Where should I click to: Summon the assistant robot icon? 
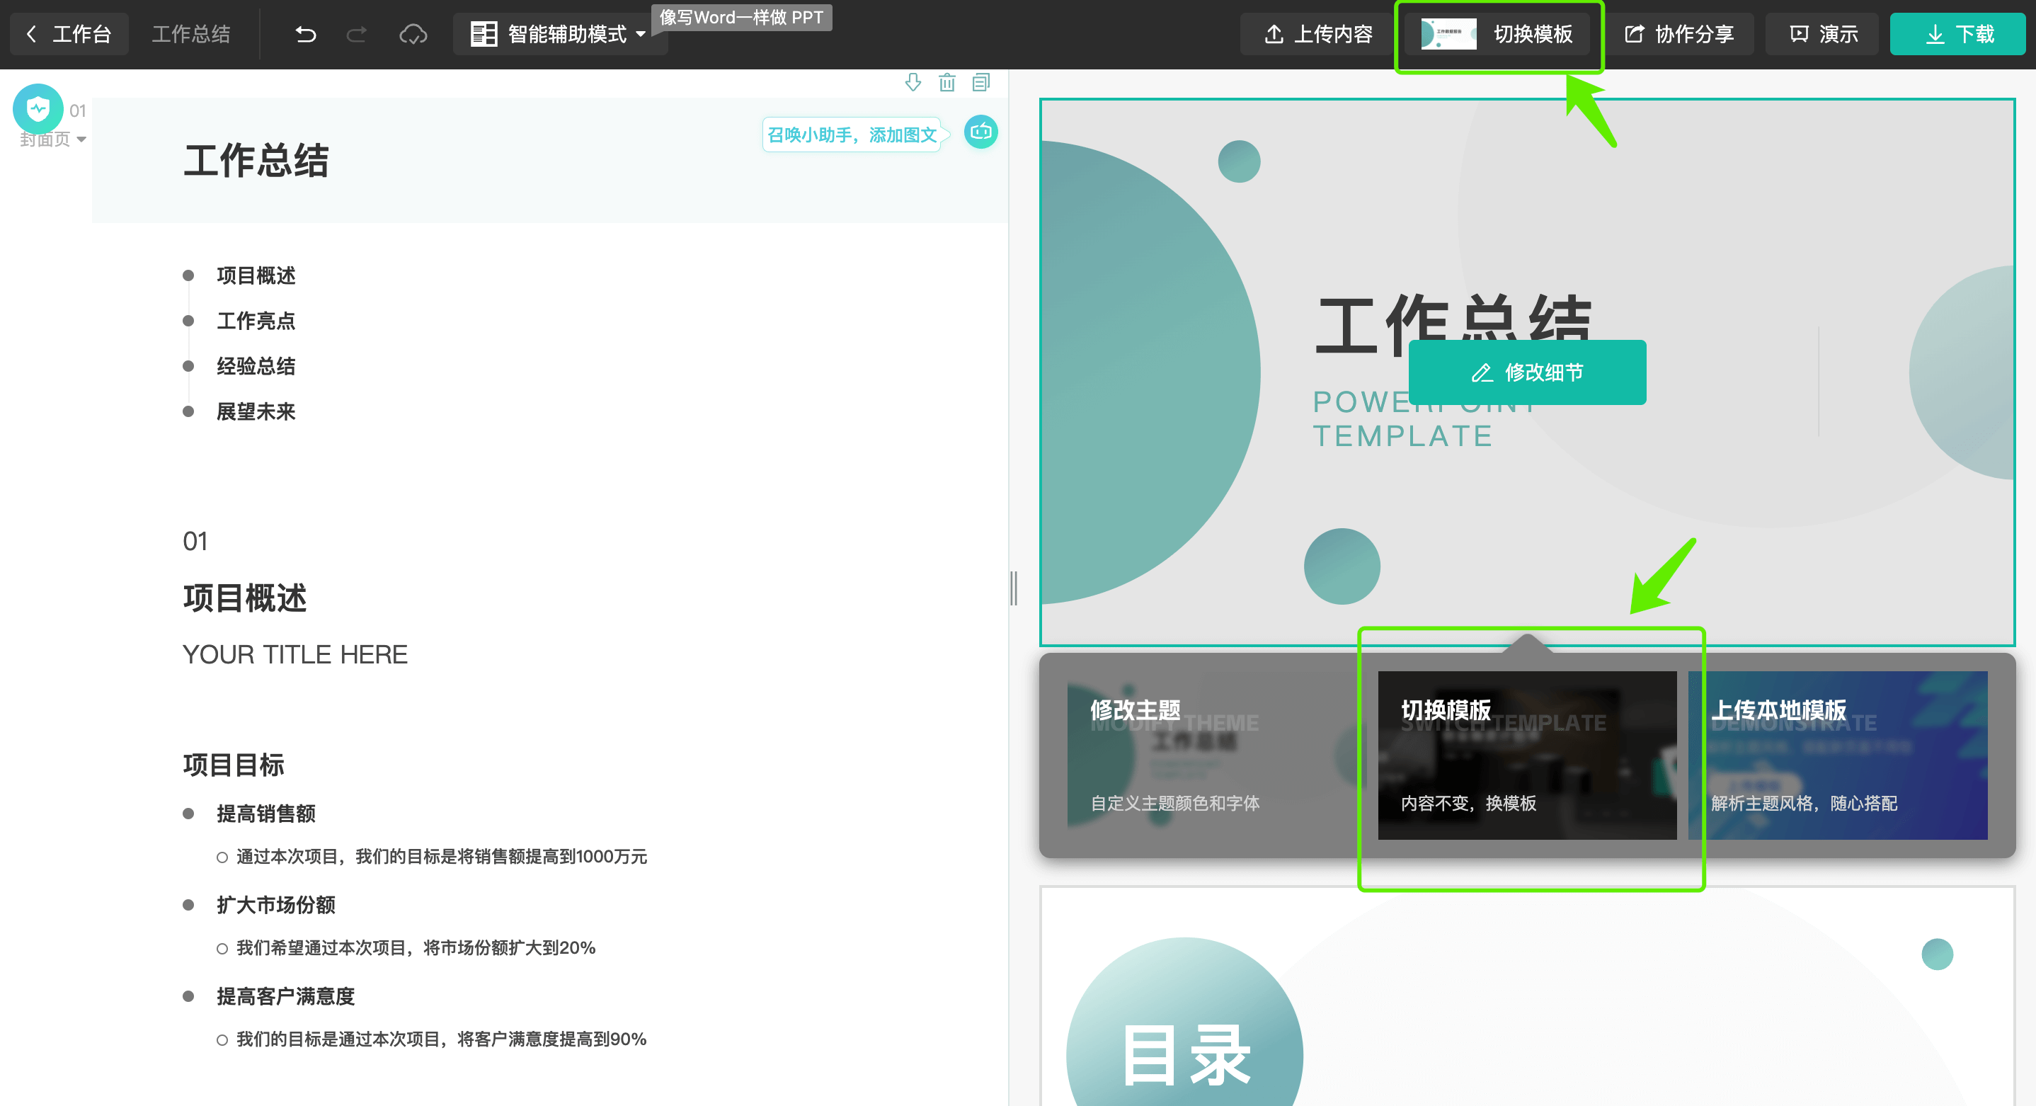pyautogui.click(x=981, y=132)
